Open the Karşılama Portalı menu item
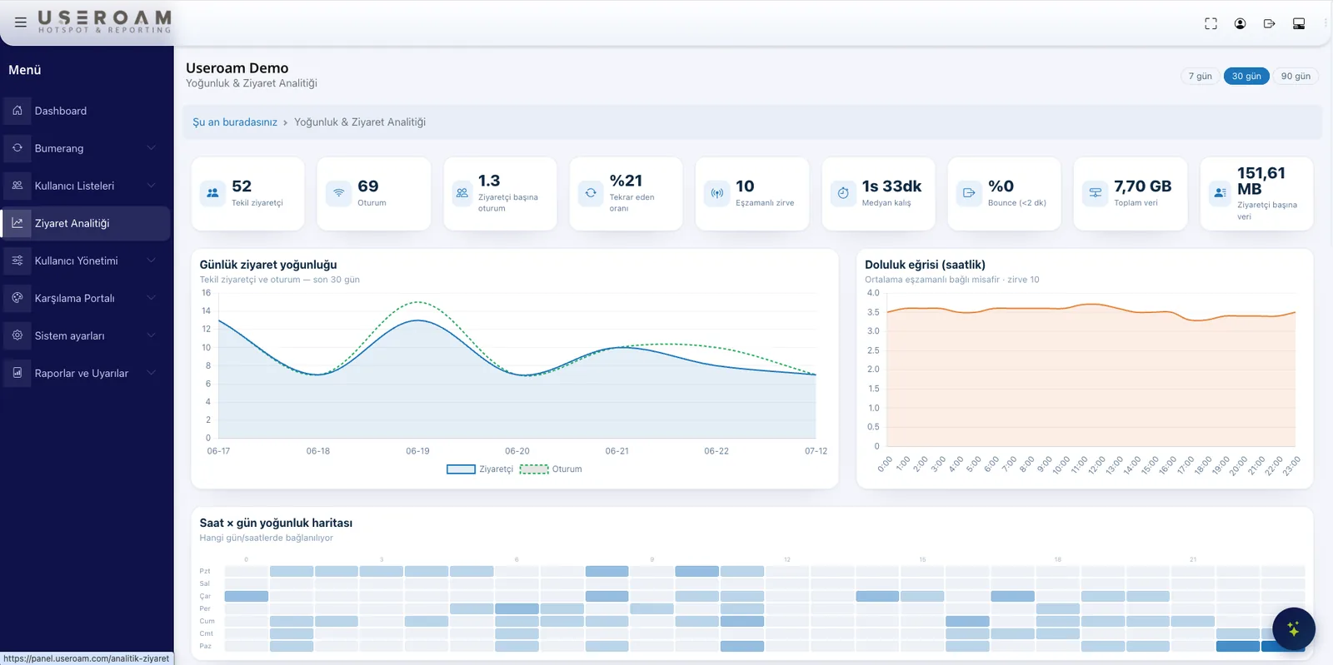The height and width of the screenshot is (665, 1333). (86, 298)
